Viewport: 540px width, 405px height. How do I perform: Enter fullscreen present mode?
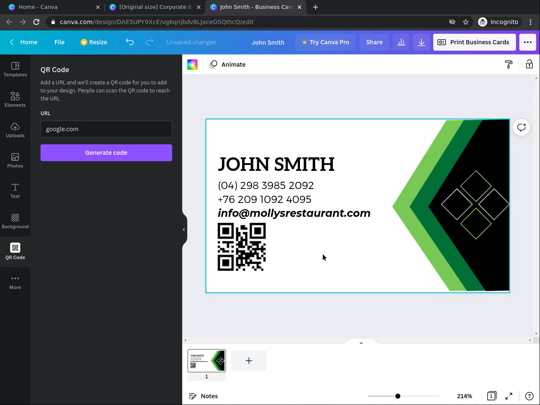[x=509, y=396]
